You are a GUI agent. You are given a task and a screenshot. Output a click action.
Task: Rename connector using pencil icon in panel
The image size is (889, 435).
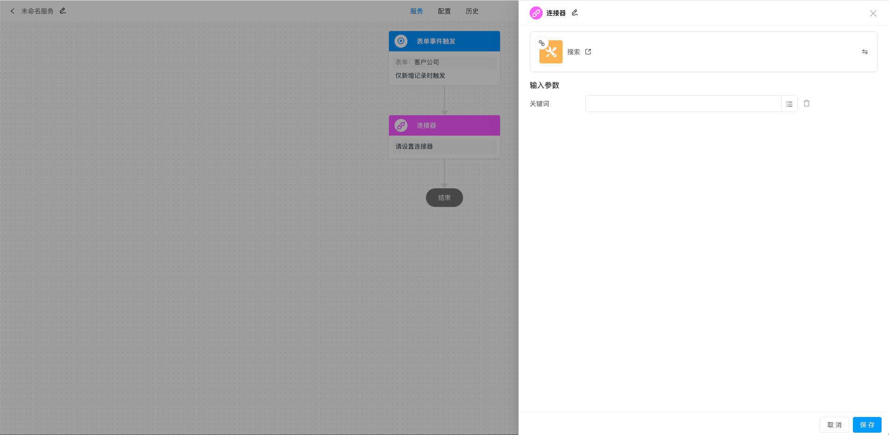(x=575, y=13)
